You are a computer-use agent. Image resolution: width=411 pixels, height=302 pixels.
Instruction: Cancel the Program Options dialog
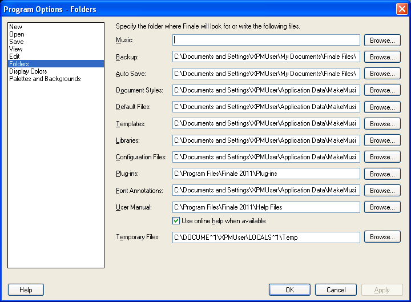tap(336, 290)
